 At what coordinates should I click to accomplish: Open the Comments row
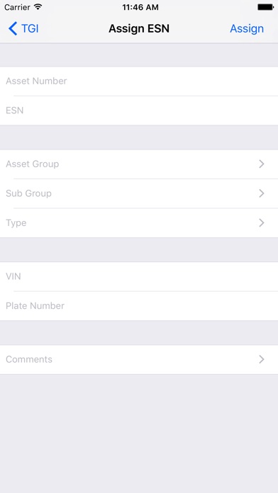click(x=139, y=359)
